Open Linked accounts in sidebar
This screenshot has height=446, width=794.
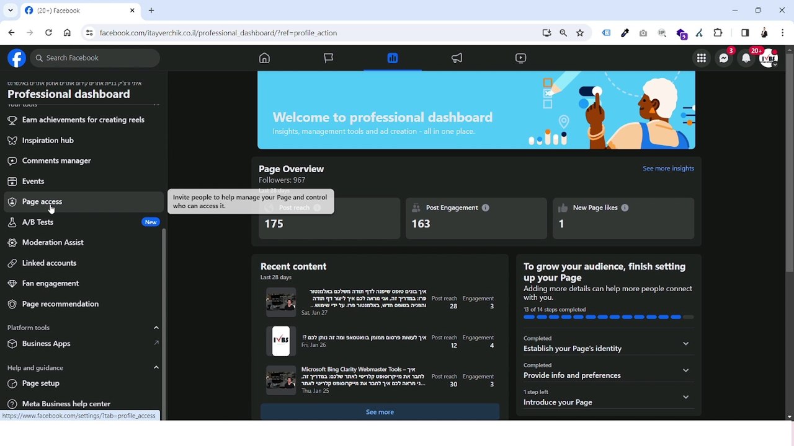coord(84,263)
